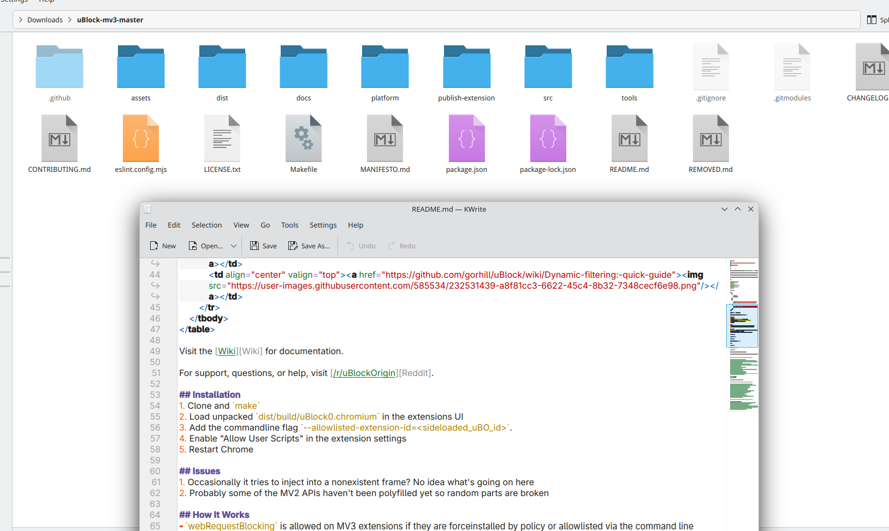This screenshot has height=531, width=889.
Task: Open the Tools menu in KWrite
Action: point(289,225)
